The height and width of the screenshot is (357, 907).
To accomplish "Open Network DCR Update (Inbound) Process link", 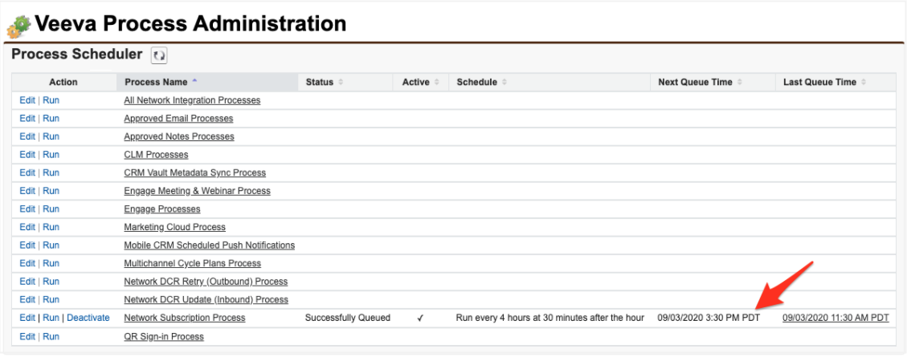I will coord(206,299).
